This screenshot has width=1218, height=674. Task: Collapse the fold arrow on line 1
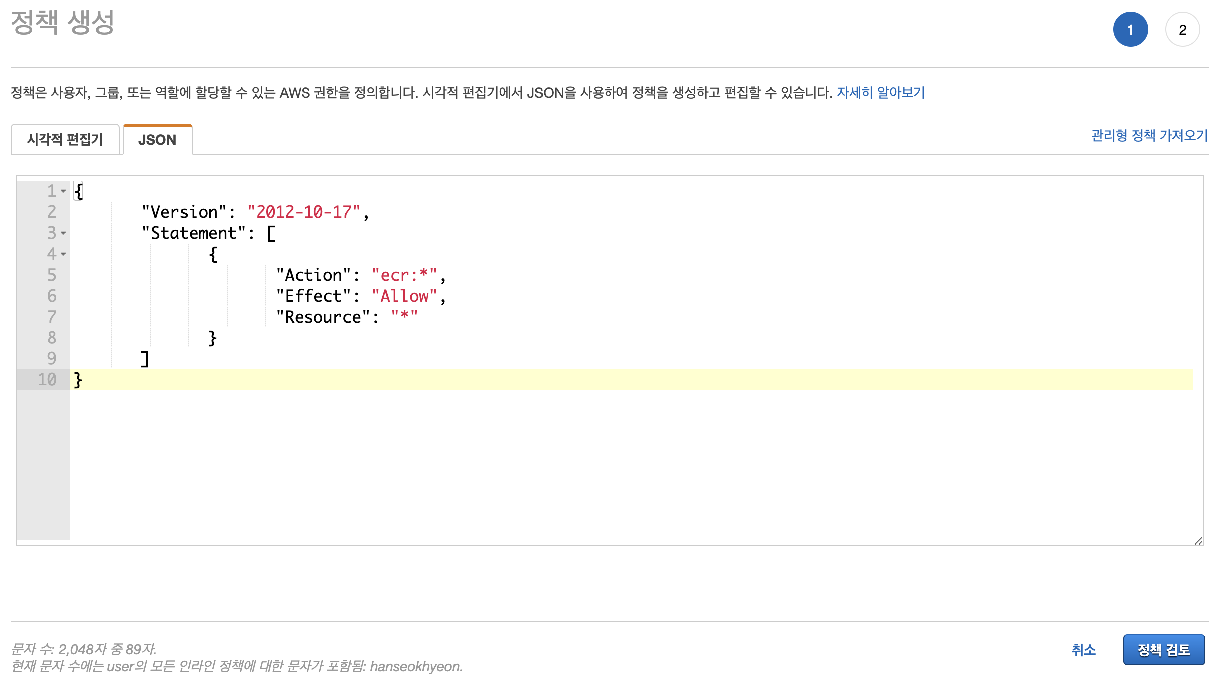[63, 191]
